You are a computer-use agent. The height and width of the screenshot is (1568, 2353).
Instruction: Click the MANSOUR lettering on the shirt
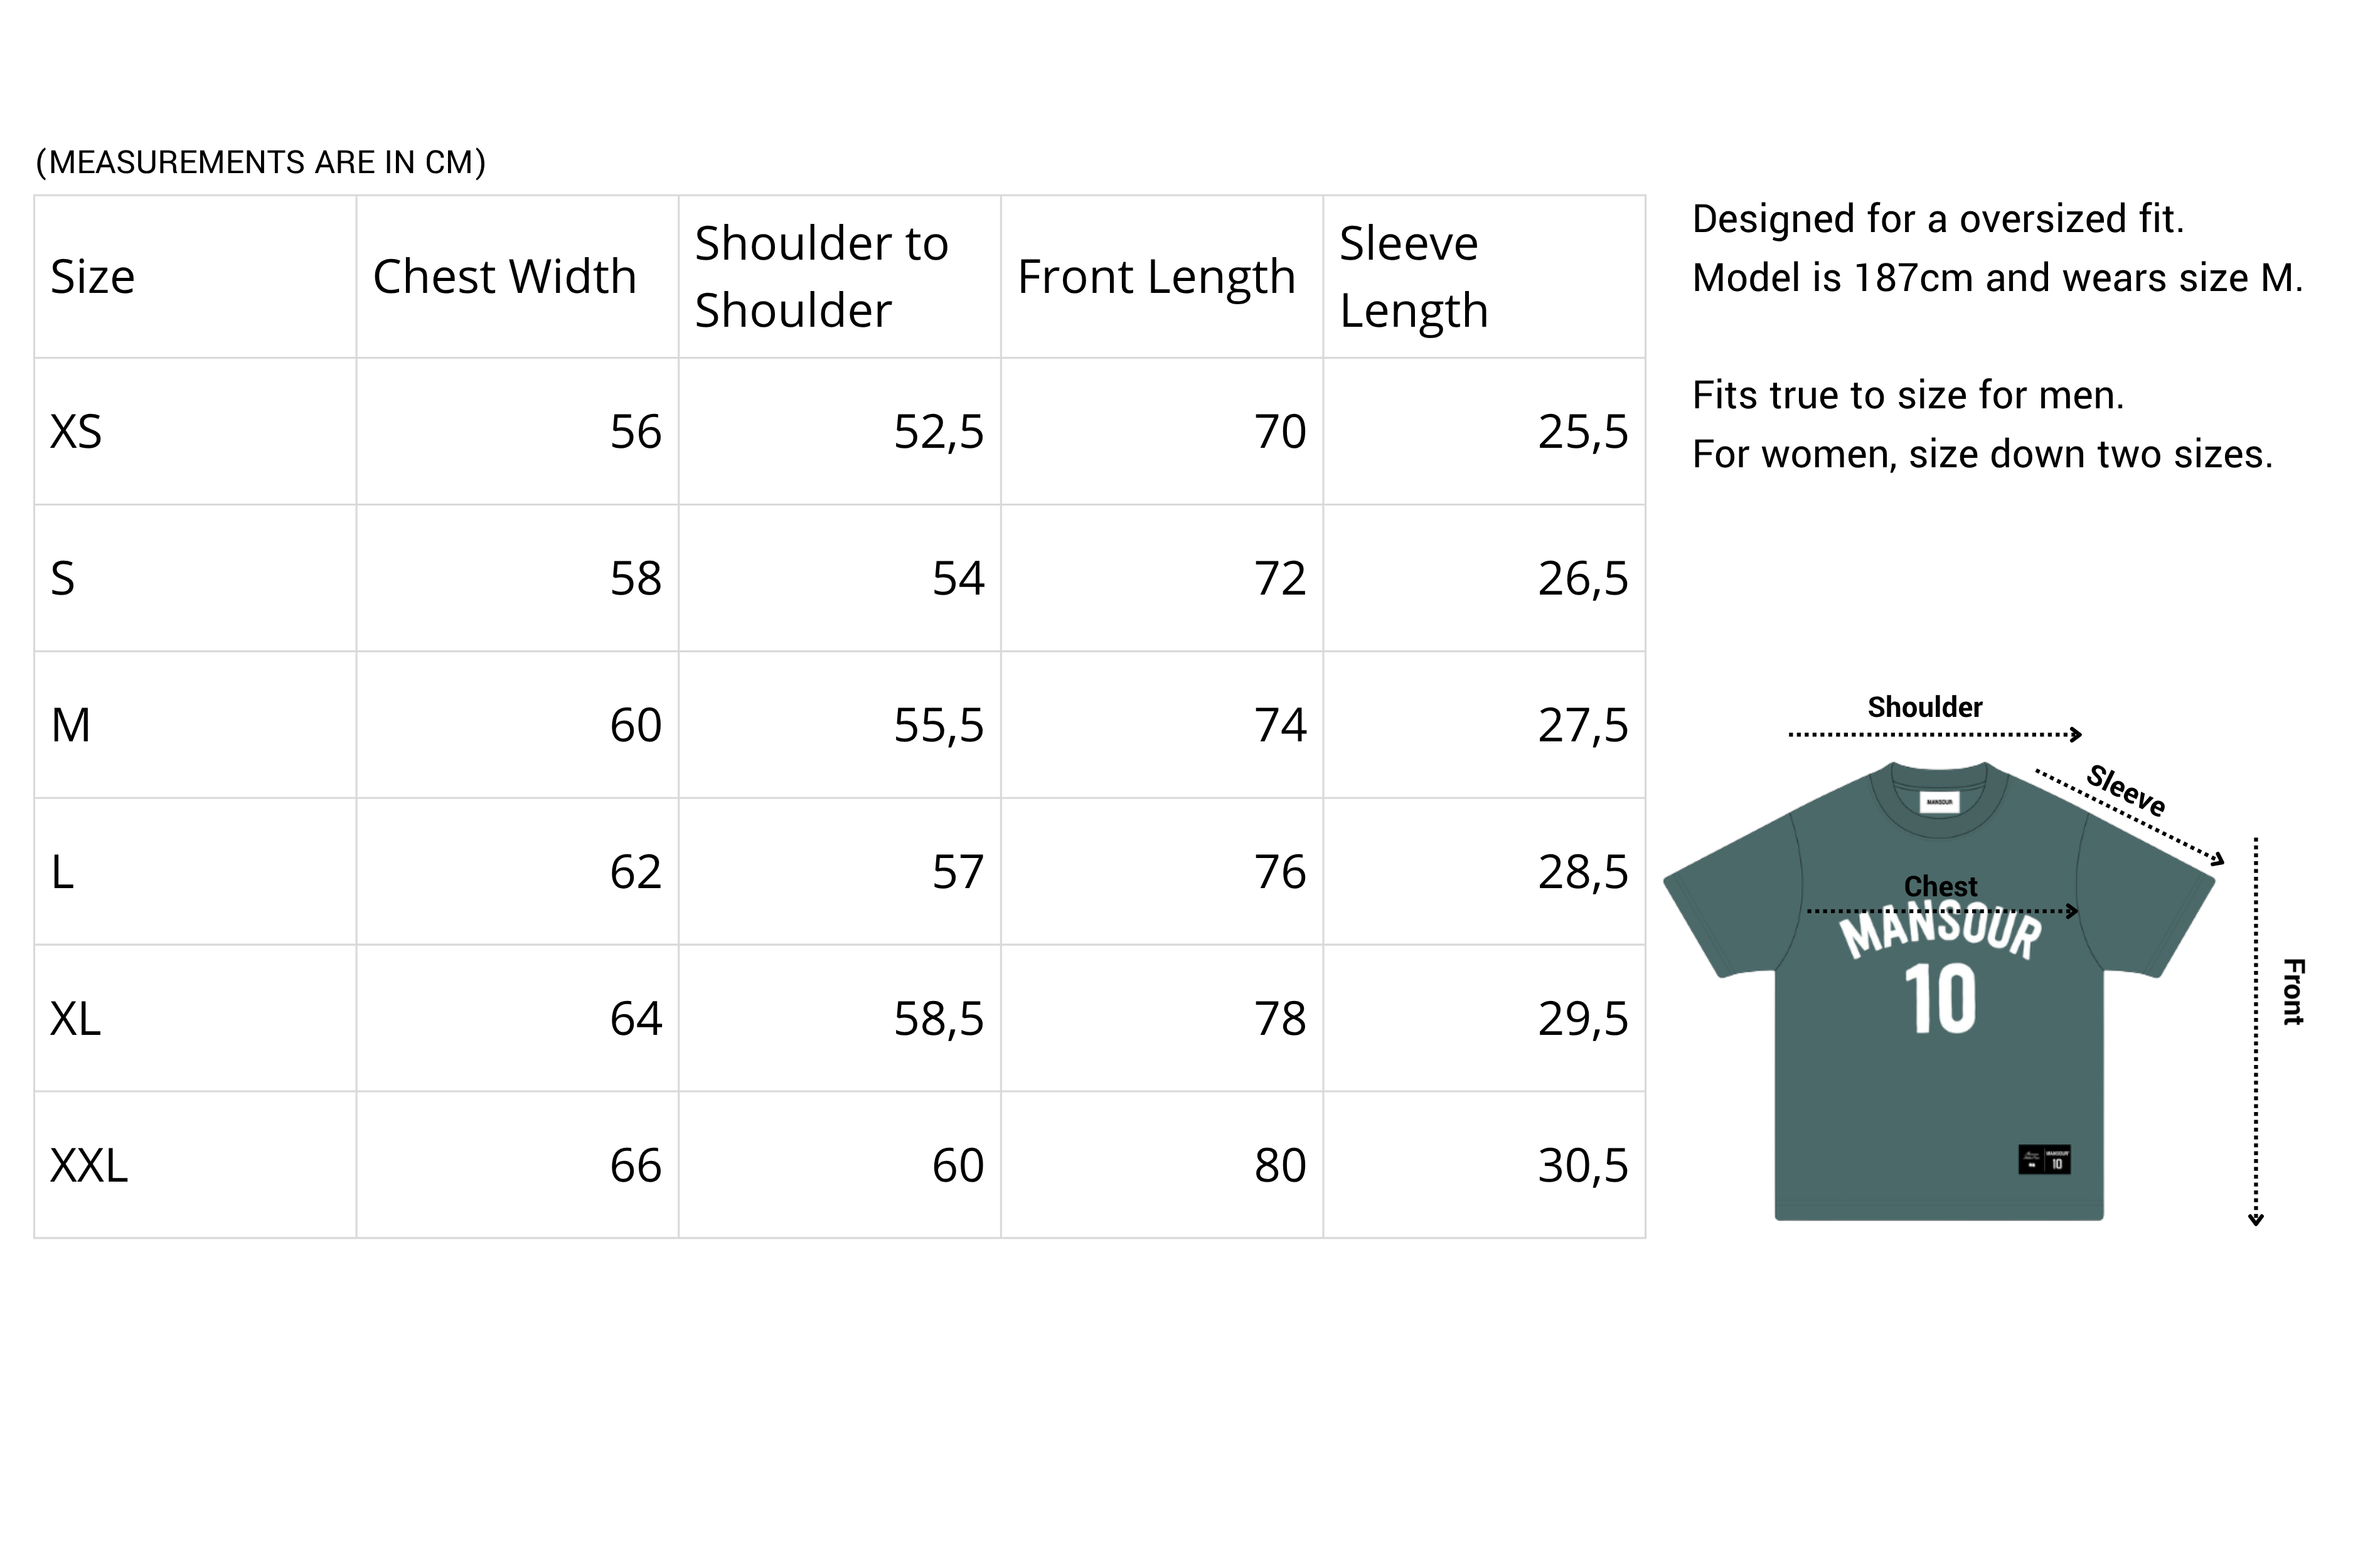click(x=1940, y=933)
